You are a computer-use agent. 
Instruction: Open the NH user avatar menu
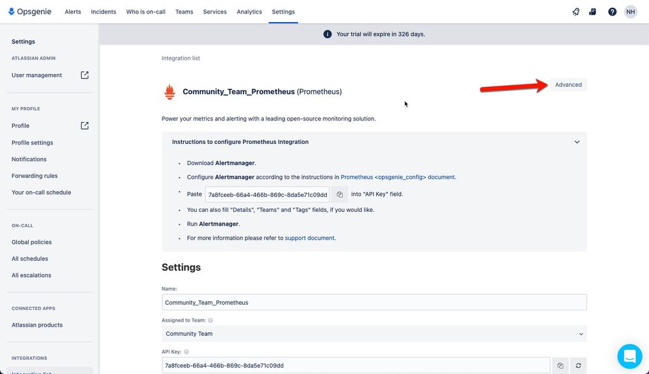tap(630, 12)
